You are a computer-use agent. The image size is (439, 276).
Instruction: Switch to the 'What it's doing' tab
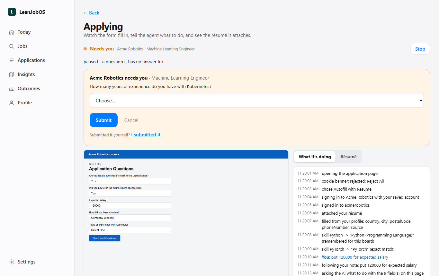point(315,157)
